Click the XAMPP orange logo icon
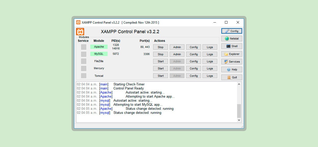 pos(80,32)
